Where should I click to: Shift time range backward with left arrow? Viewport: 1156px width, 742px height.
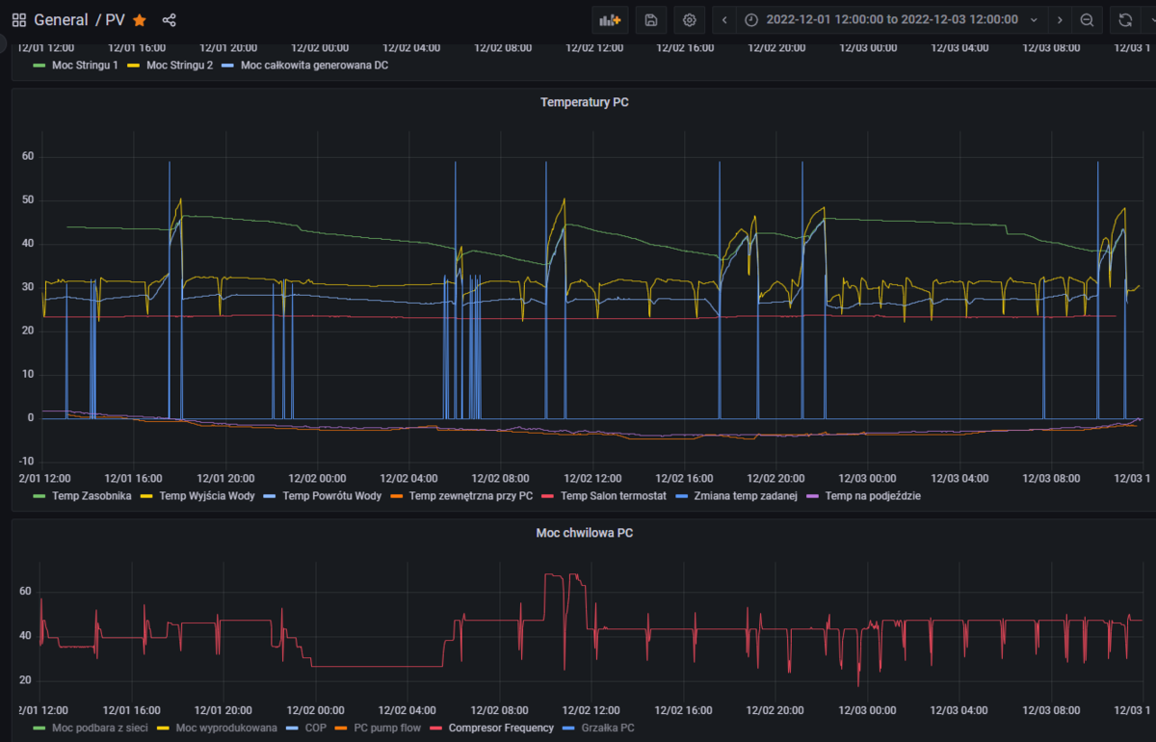click(724, 20)
